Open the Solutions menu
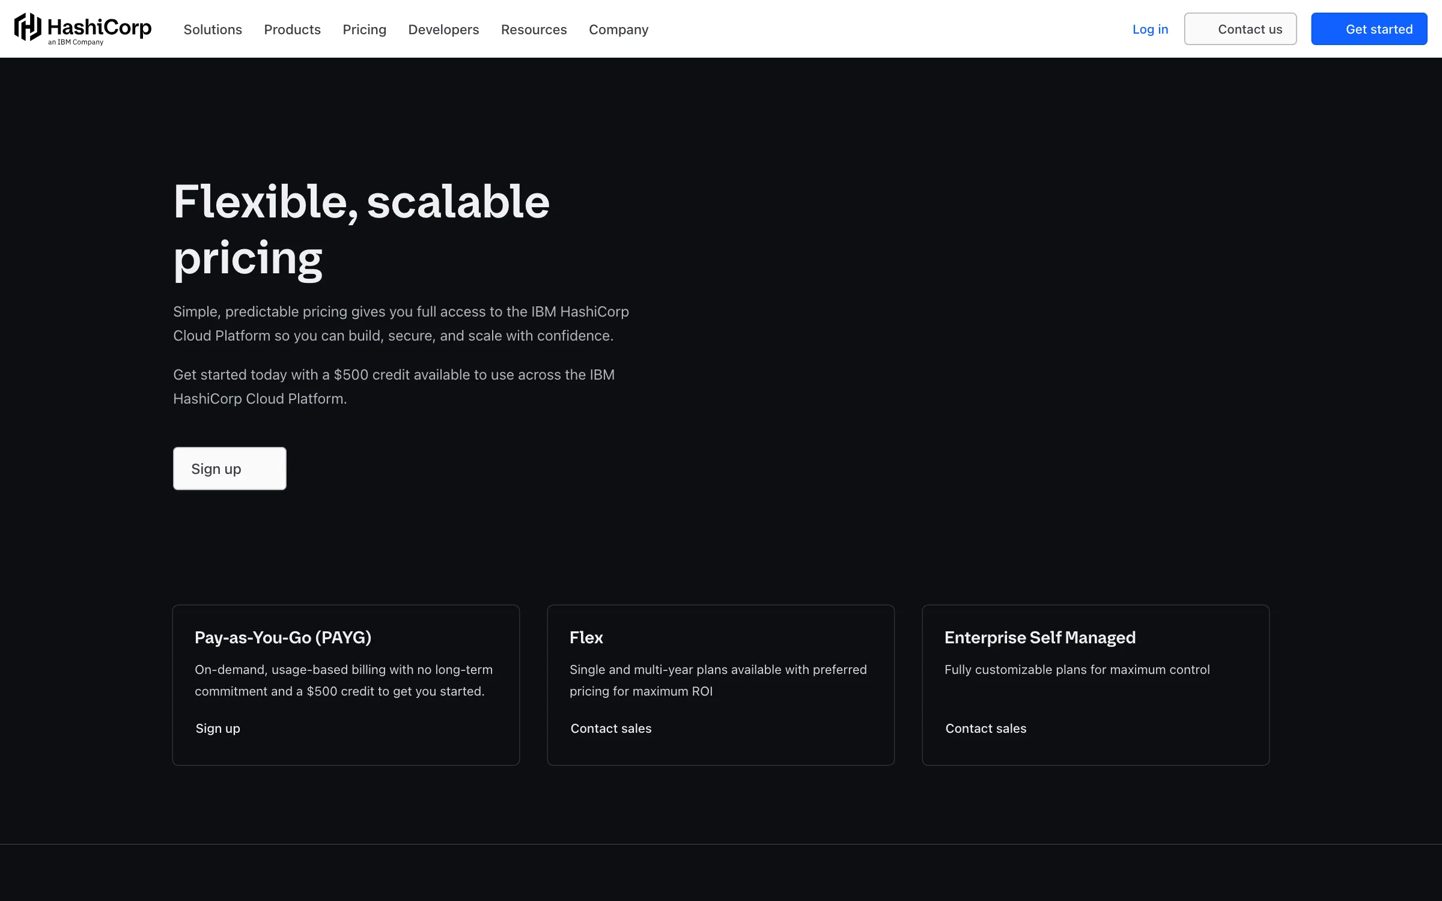The image size is (1442, 901). click(x=213, y=29)
